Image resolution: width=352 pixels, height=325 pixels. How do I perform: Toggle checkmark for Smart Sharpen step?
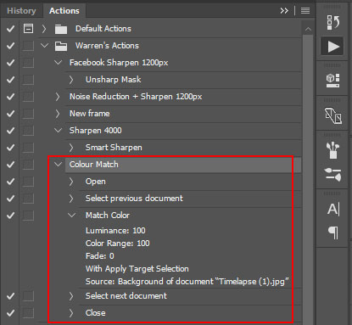[x=10, y=148]
